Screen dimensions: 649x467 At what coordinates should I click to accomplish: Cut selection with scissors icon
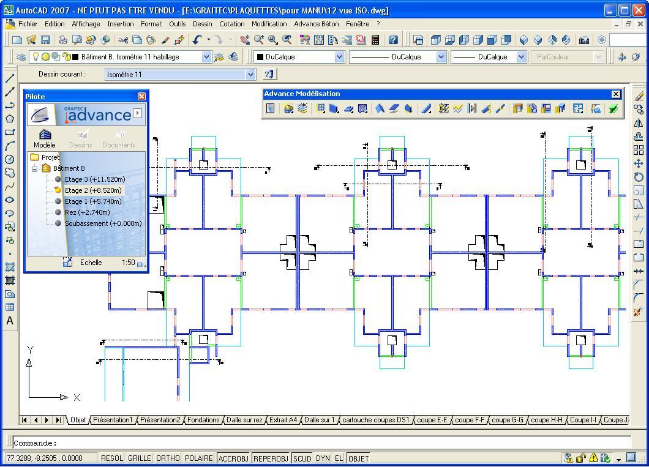123,40
